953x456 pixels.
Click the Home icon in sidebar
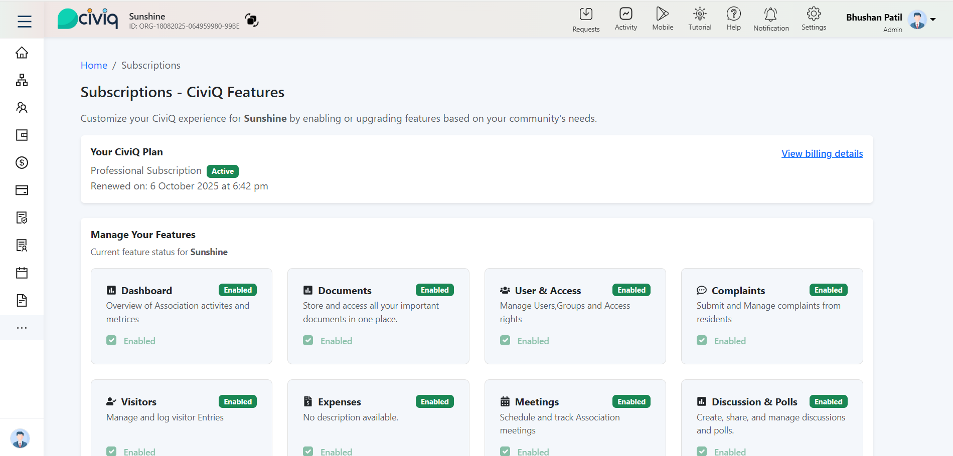tap(22, 53)
